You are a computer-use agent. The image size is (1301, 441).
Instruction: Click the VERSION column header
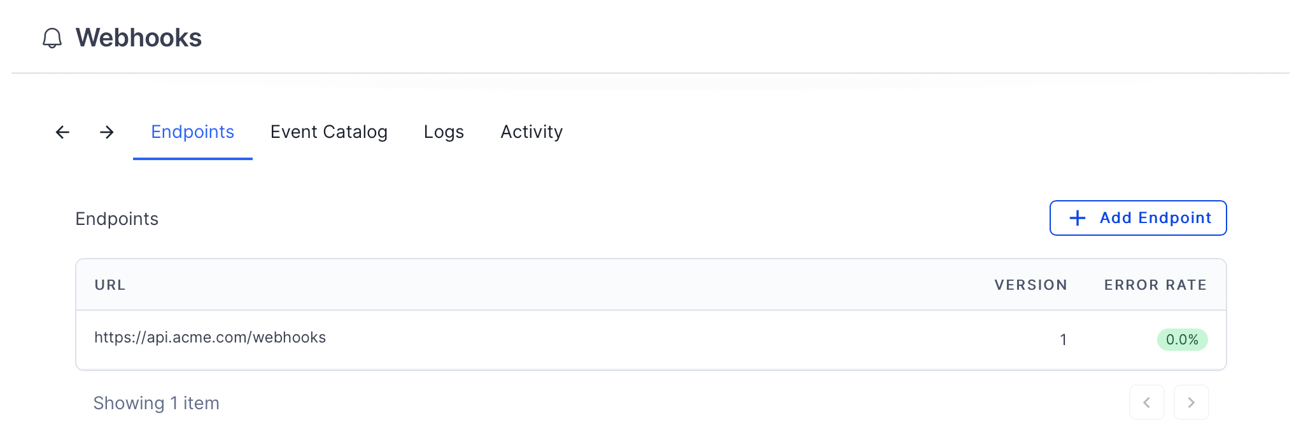pos(1031,285)
